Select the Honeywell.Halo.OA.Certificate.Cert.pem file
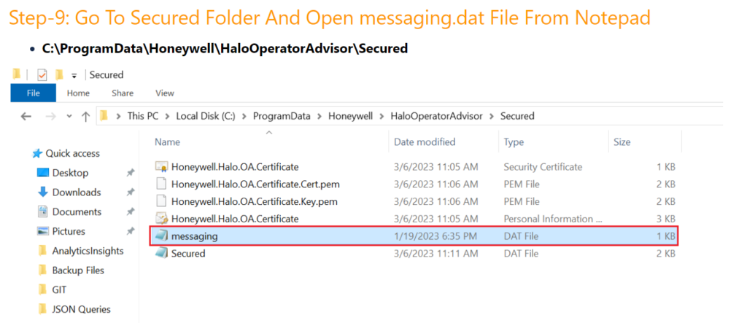This screenshot has width=747, height=323. click(255, 184)
